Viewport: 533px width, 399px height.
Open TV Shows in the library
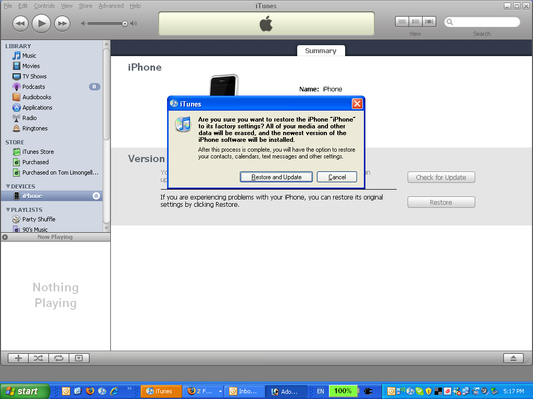tap(34, 76)
